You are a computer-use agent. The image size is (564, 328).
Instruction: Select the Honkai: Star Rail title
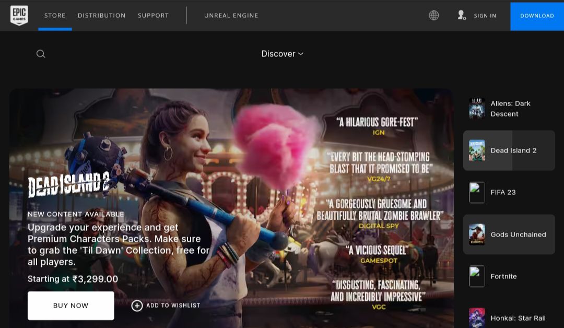(518, 318)
